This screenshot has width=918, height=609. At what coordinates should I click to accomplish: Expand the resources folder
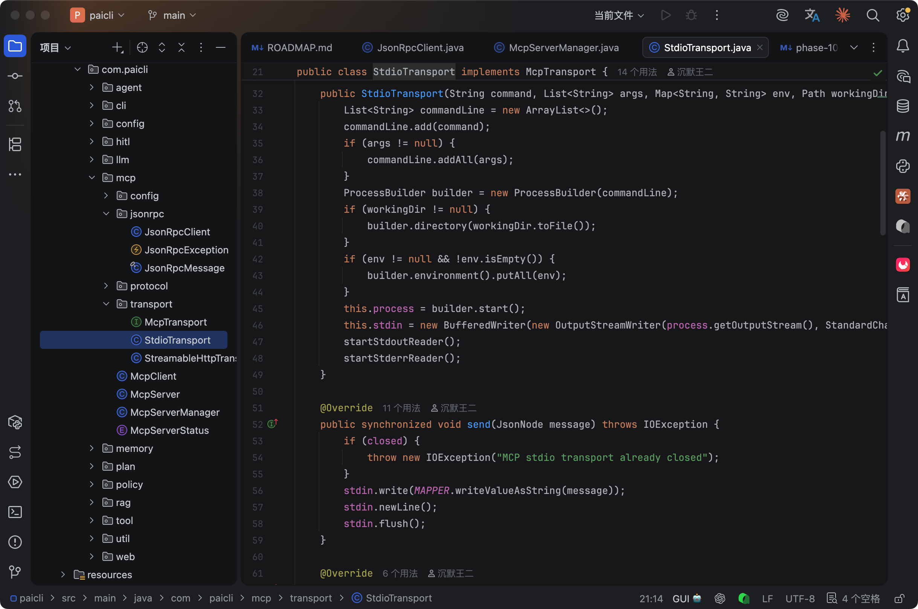[63, 574]
